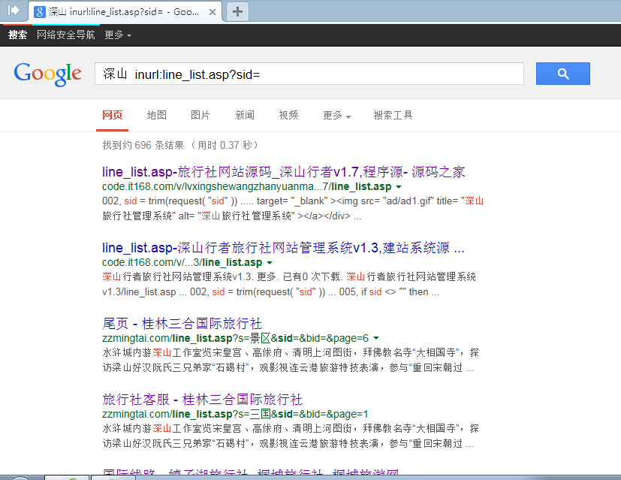Click the sidebar toggle arrow icon at top-left
The width and height of the screenshot is (621, 480).
coord(13,10)
